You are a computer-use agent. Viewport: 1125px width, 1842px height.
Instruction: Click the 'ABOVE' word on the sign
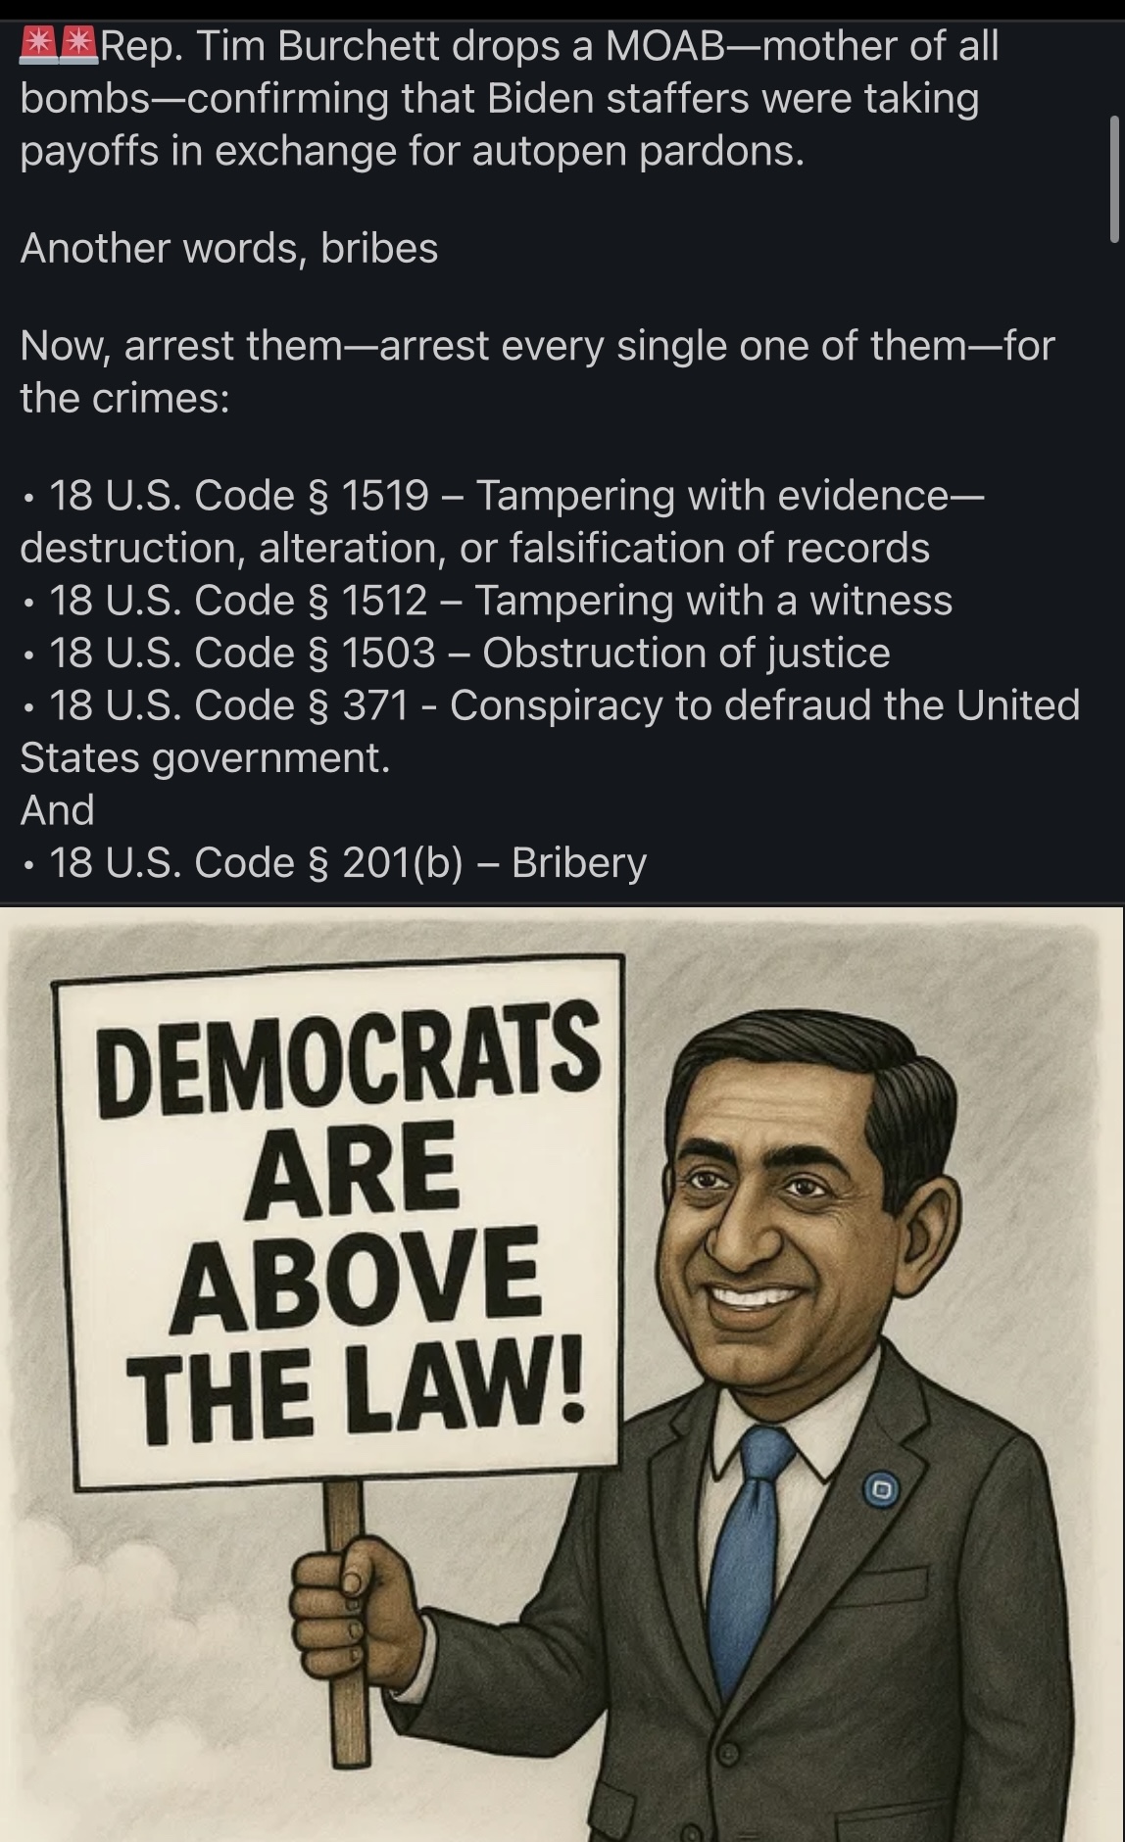coord(356,1280)
